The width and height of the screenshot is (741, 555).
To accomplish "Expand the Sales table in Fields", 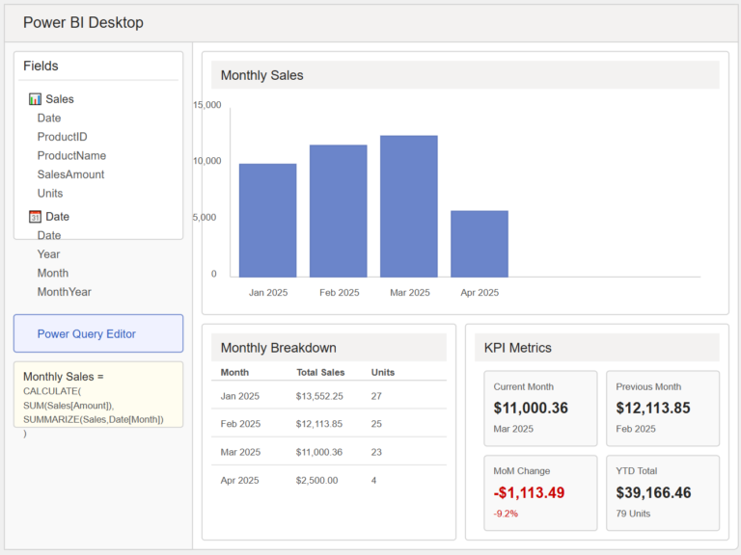I will 60,99.
